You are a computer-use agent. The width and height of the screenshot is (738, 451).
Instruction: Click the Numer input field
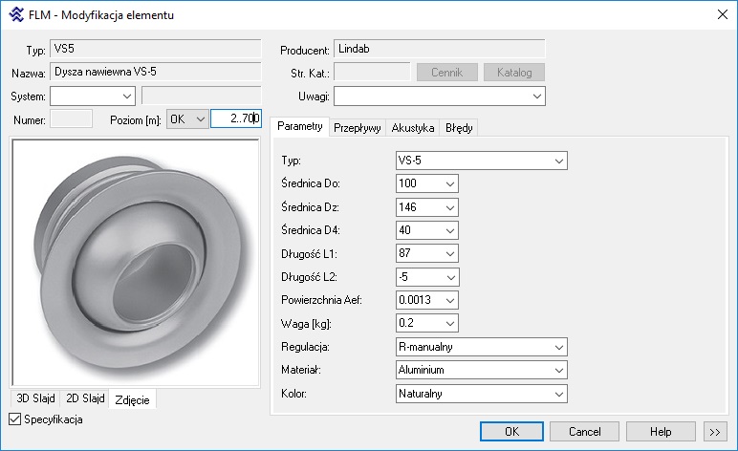71,118
